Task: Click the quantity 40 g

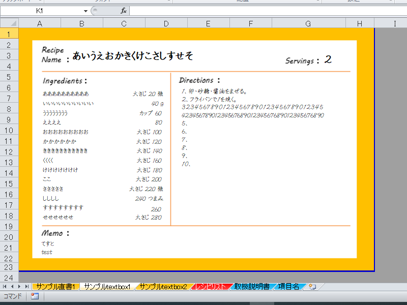Action: click(x=157, y=104)
